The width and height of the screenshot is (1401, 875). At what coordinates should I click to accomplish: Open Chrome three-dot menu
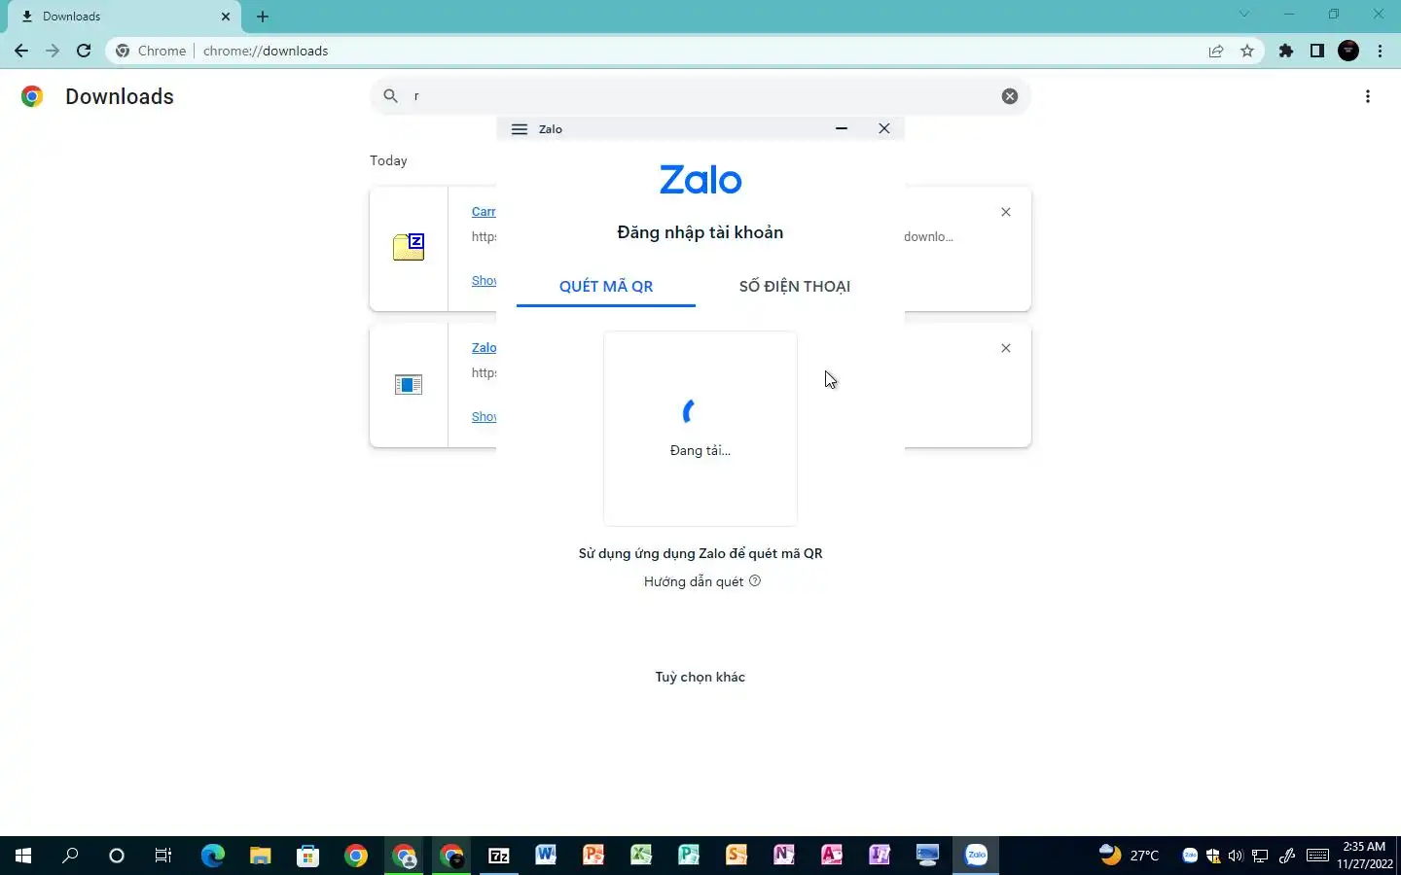(x=1381, y=51)
